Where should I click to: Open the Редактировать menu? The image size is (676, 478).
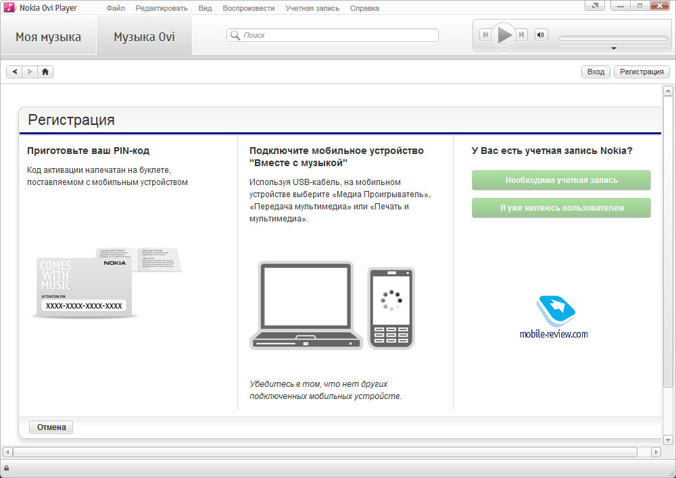[x=162, y=8]
